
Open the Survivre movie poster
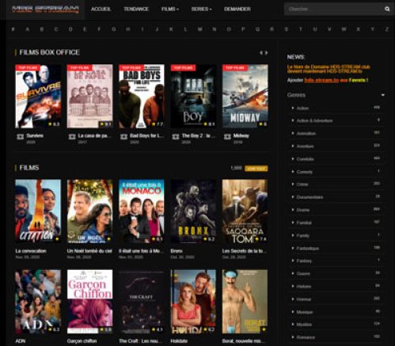pyautogui.click(x=38, y=96)
